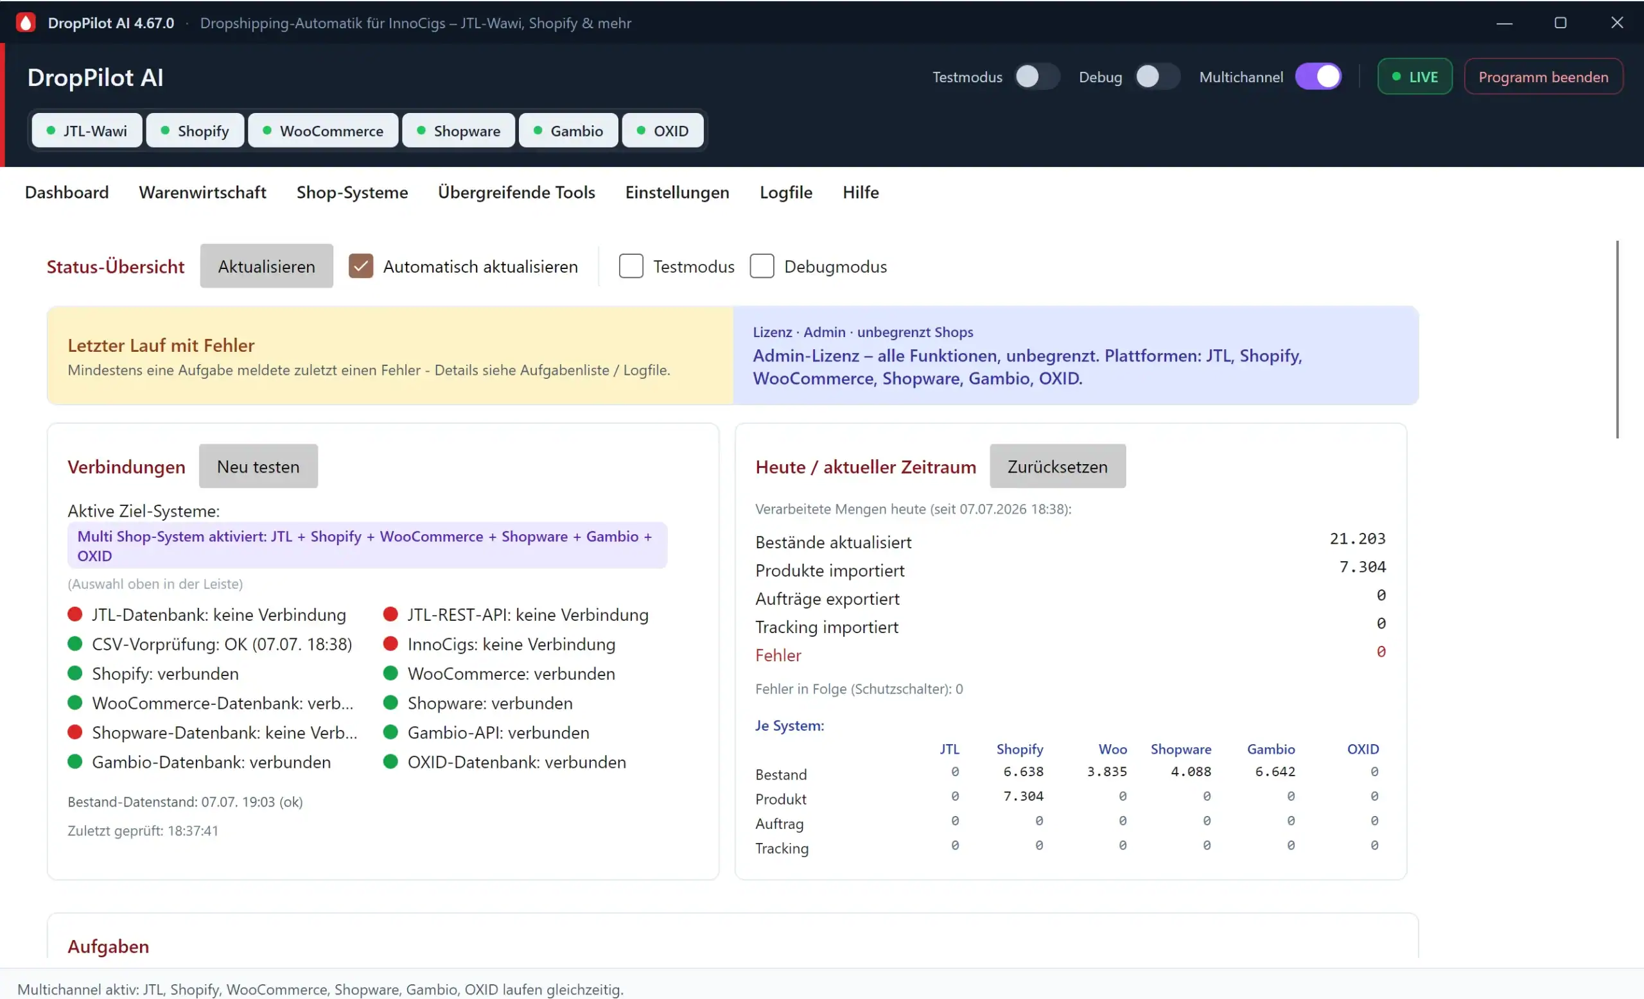Click the red 'Fehler' label in today's stats
This screenshot has width=1644, height=999.
pos(778,655)
